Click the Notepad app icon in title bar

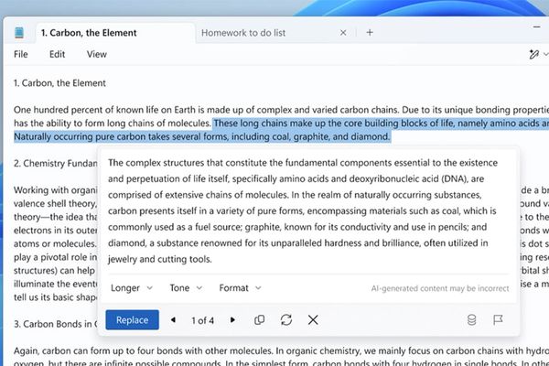pos(19,33)
